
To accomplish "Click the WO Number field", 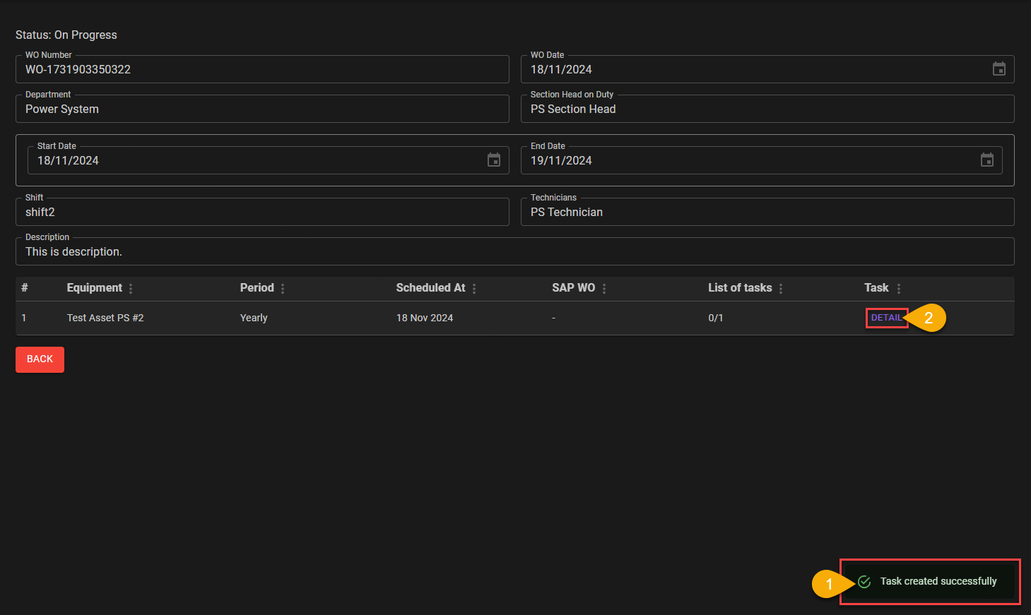I will pyautogui.click(x=261, y=70).
